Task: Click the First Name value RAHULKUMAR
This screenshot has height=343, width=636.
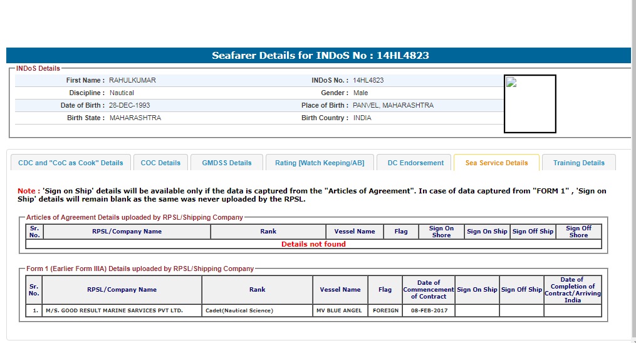Action: coord(132,80)
